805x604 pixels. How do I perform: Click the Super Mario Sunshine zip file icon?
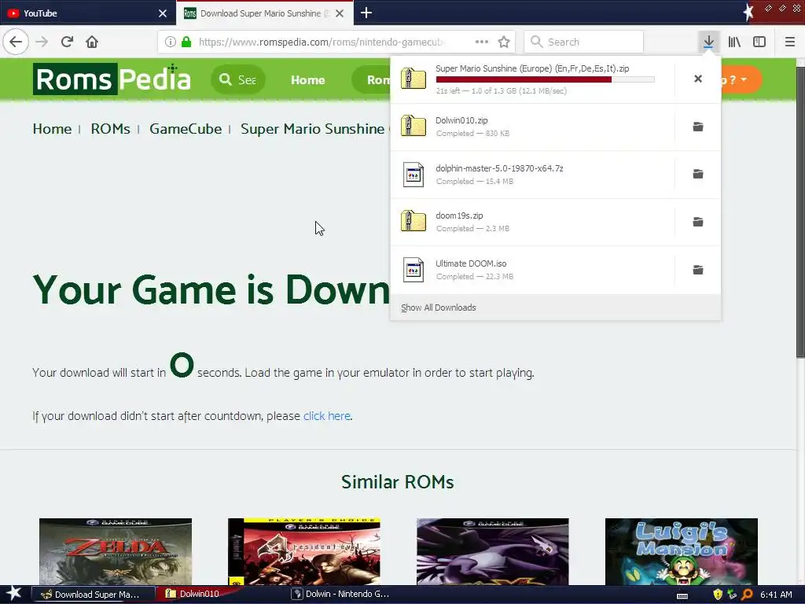414,79
